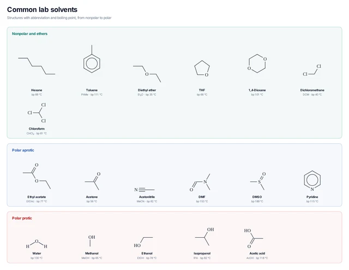Screen dimensions: 349x270
Task: Click the chloroform three-chlorine structure
Action: [x=37, y=113]
